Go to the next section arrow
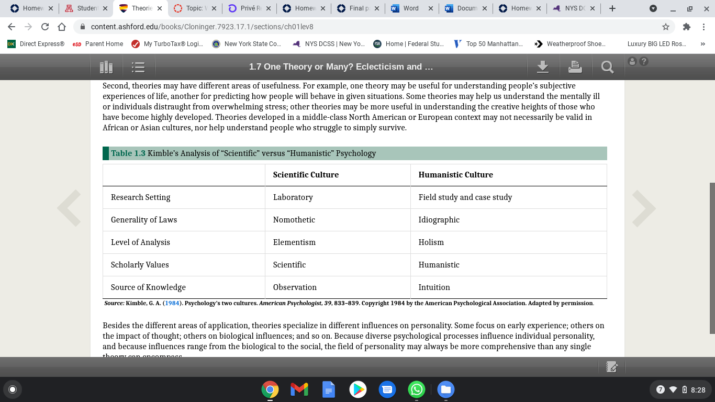715x402 pixels. click(643, 208)
